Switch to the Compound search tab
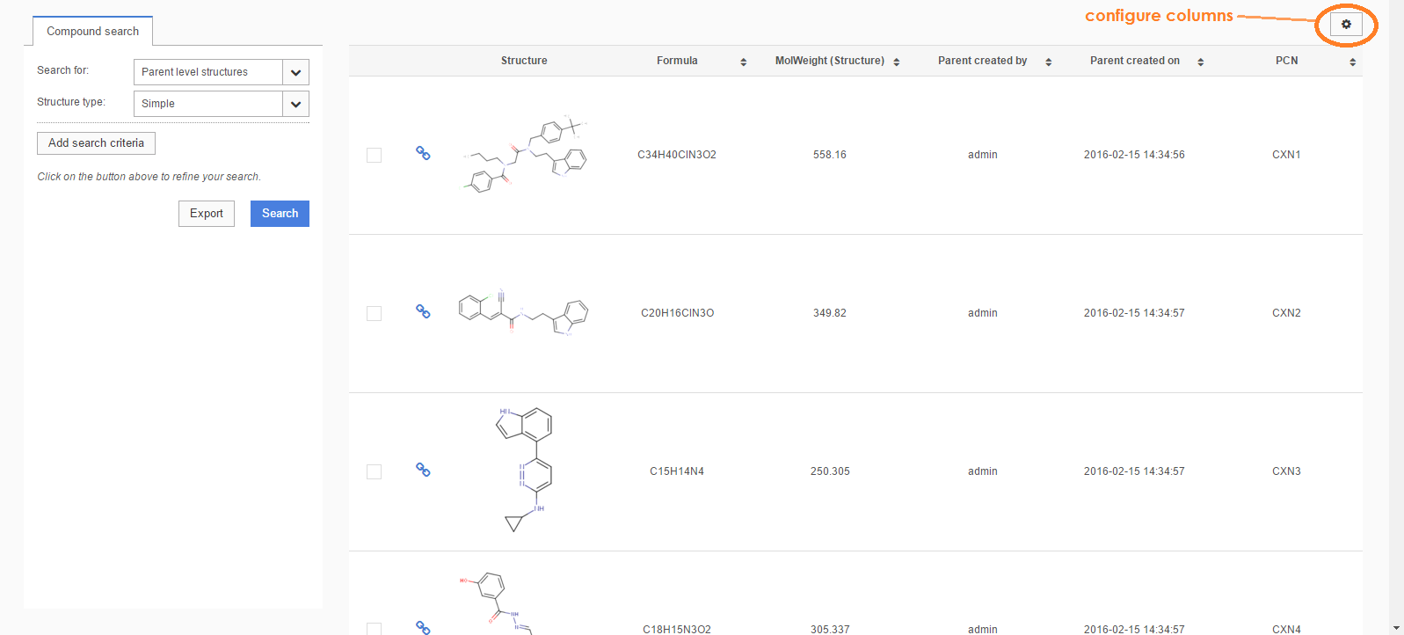This screenshot has height=635, width=1404. [x=92, y=32]
